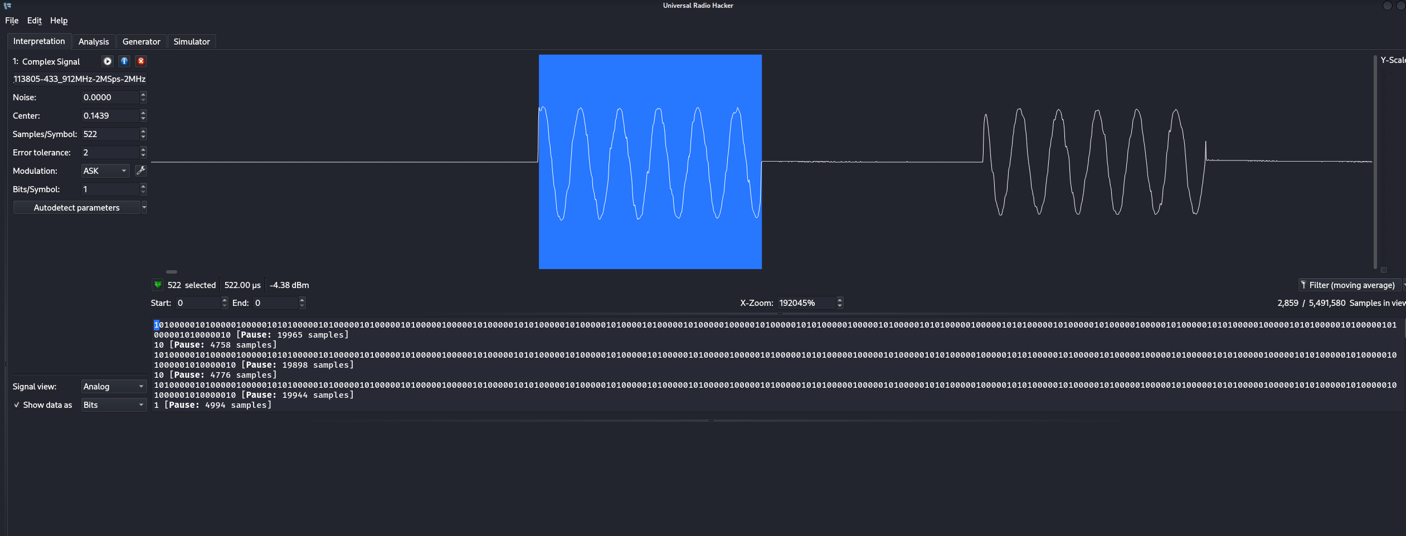1406x536 pixels.
Task: Click the Y-Scale slider handle
Action: pos(1383,270)
